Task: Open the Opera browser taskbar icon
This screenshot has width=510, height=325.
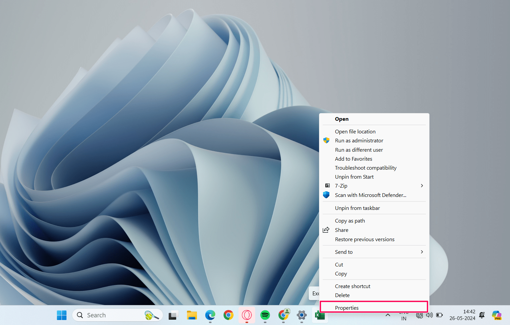Action: coord(247,315)
